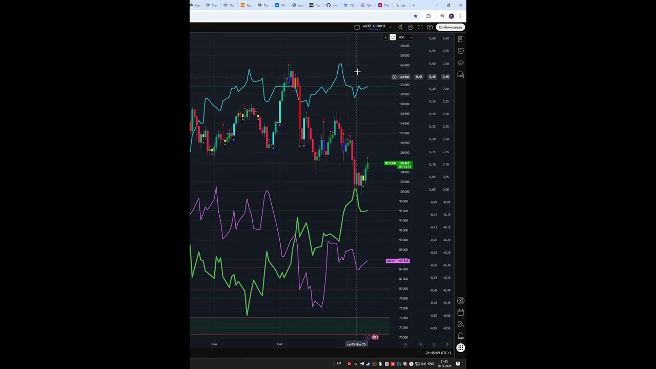Take a chart snapshot with camera icon

click(429, 27)
